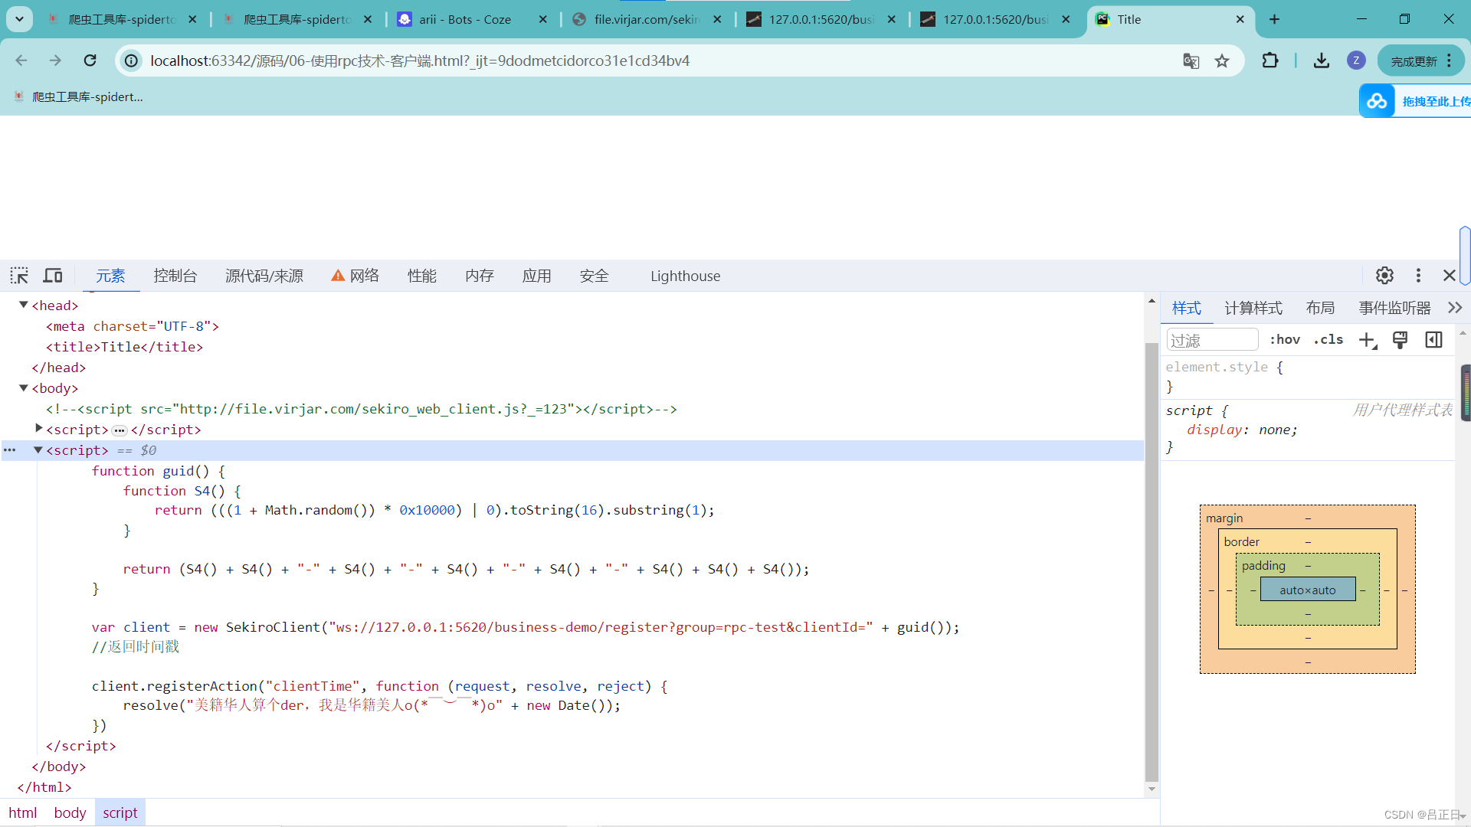Select the title element node
Viewport: 1471px width, 827px height.
pos(125,347)
